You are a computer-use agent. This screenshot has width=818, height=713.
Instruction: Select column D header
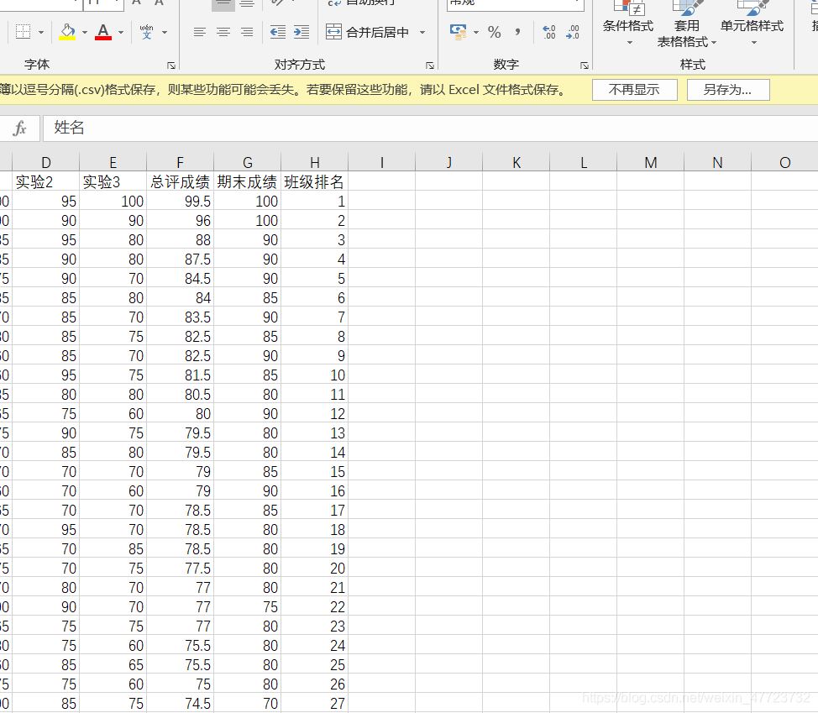[45, 162]
